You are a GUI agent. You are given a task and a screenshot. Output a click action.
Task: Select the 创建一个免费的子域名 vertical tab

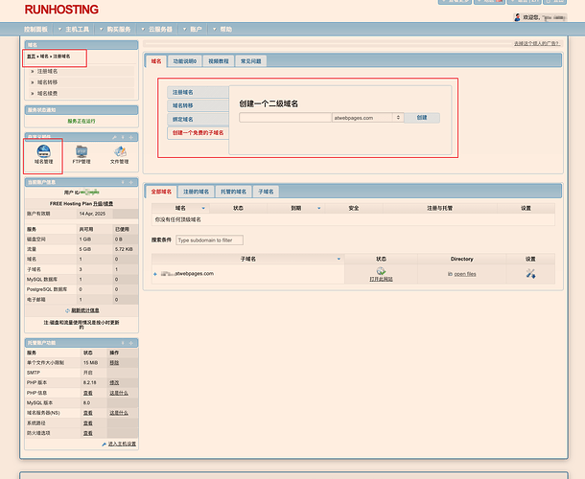[x=199, y=133]
